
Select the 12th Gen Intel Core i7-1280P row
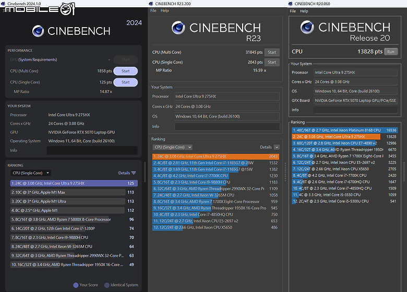(74, 229)
